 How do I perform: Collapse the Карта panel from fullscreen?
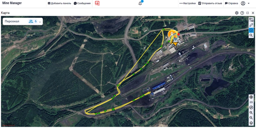[248, 13]
